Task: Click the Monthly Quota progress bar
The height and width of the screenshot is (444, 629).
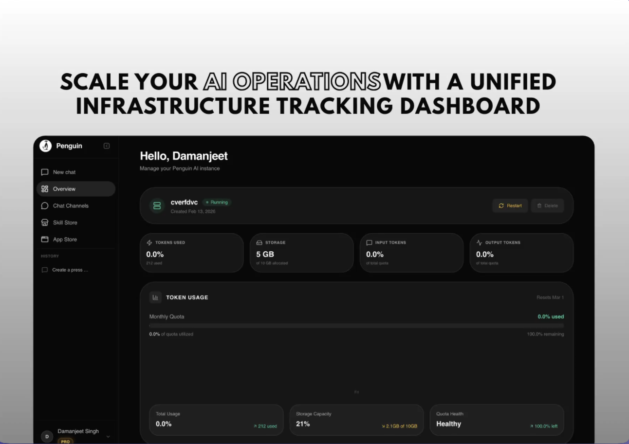Action: 357,325
